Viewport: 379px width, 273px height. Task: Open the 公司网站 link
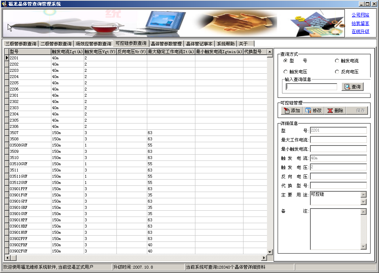[x=360, y=15]
